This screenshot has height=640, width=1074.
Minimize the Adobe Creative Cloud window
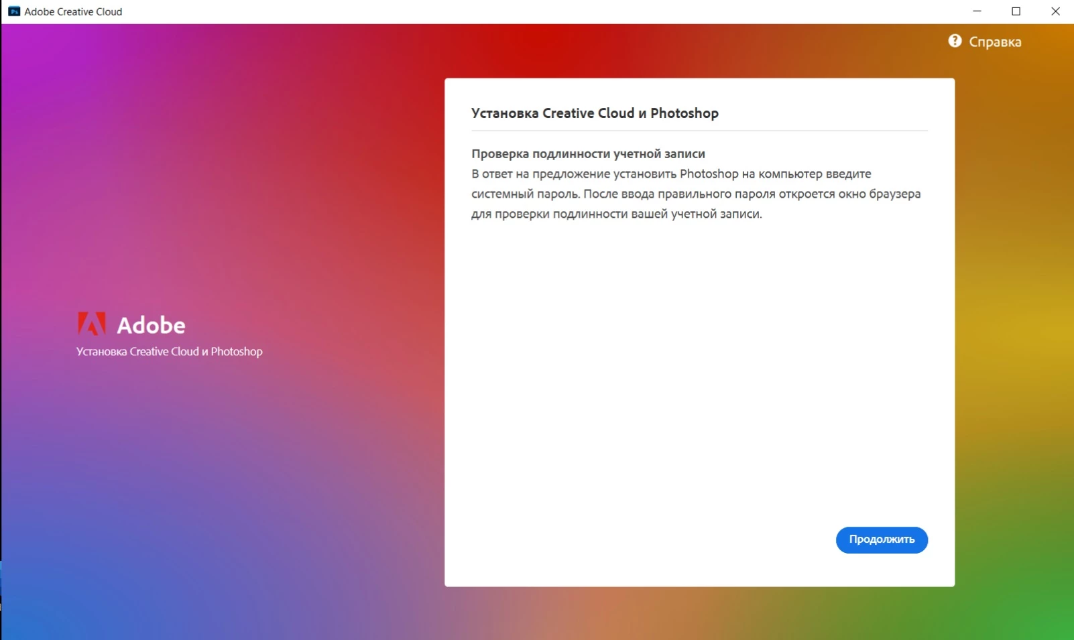point(977,11)
